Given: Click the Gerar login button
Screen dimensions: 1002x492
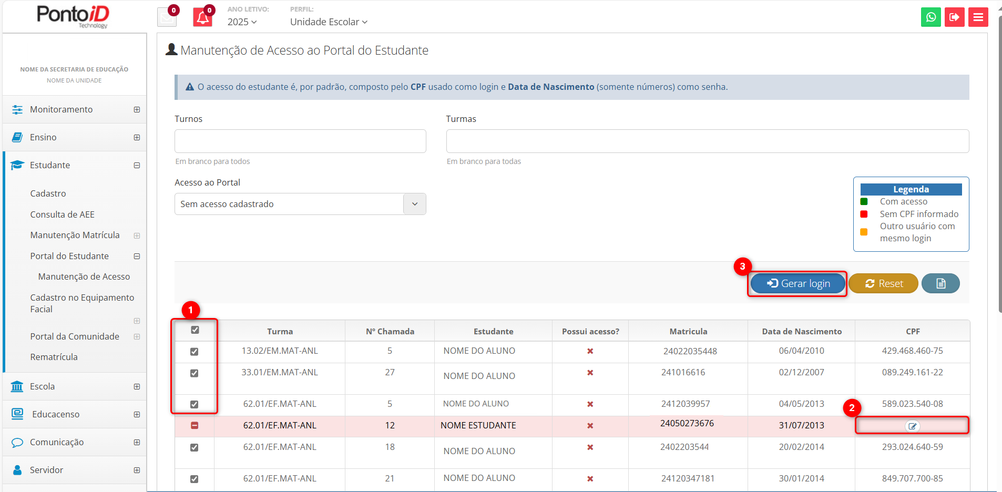Looking at the screenshot, I should [797, 283].
